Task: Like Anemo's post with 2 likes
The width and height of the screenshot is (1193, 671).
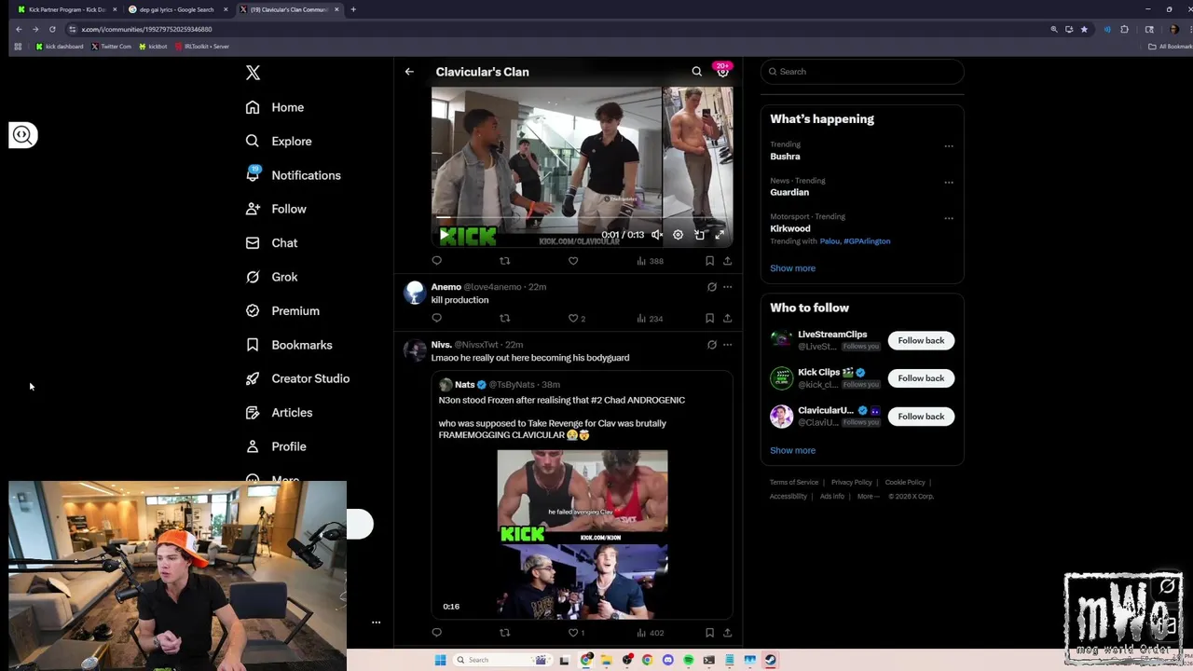Action: coord(577,318)
